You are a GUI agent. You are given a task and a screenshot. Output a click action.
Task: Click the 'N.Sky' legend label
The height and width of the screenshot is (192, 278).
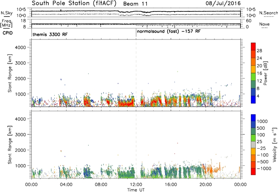click(7, 13)
